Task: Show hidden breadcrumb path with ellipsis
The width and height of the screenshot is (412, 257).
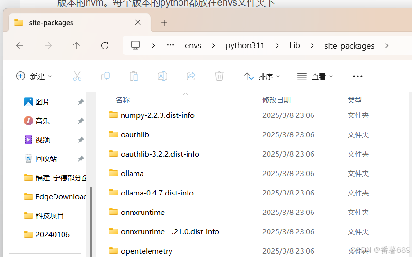Action: pyautogui.click(x=170, y=45)
